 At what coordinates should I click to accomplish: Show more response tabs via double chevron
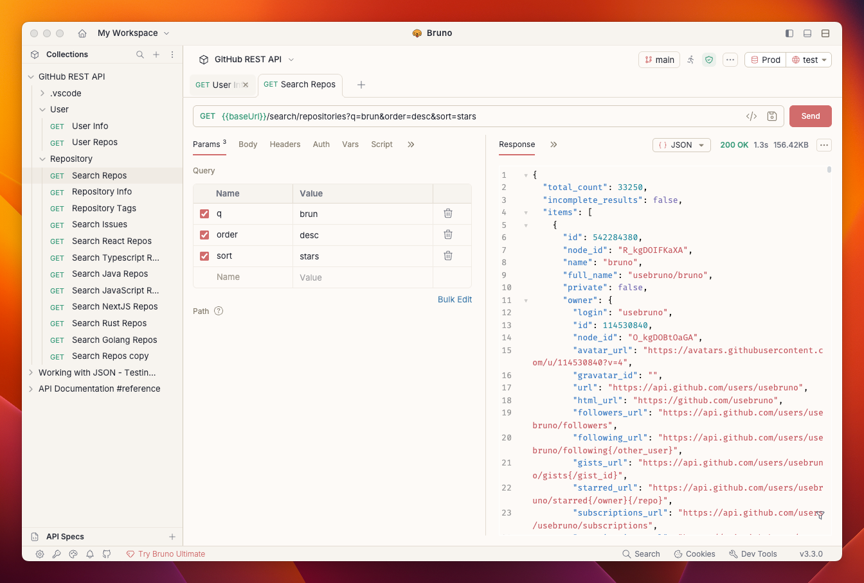tap(553, 144)
